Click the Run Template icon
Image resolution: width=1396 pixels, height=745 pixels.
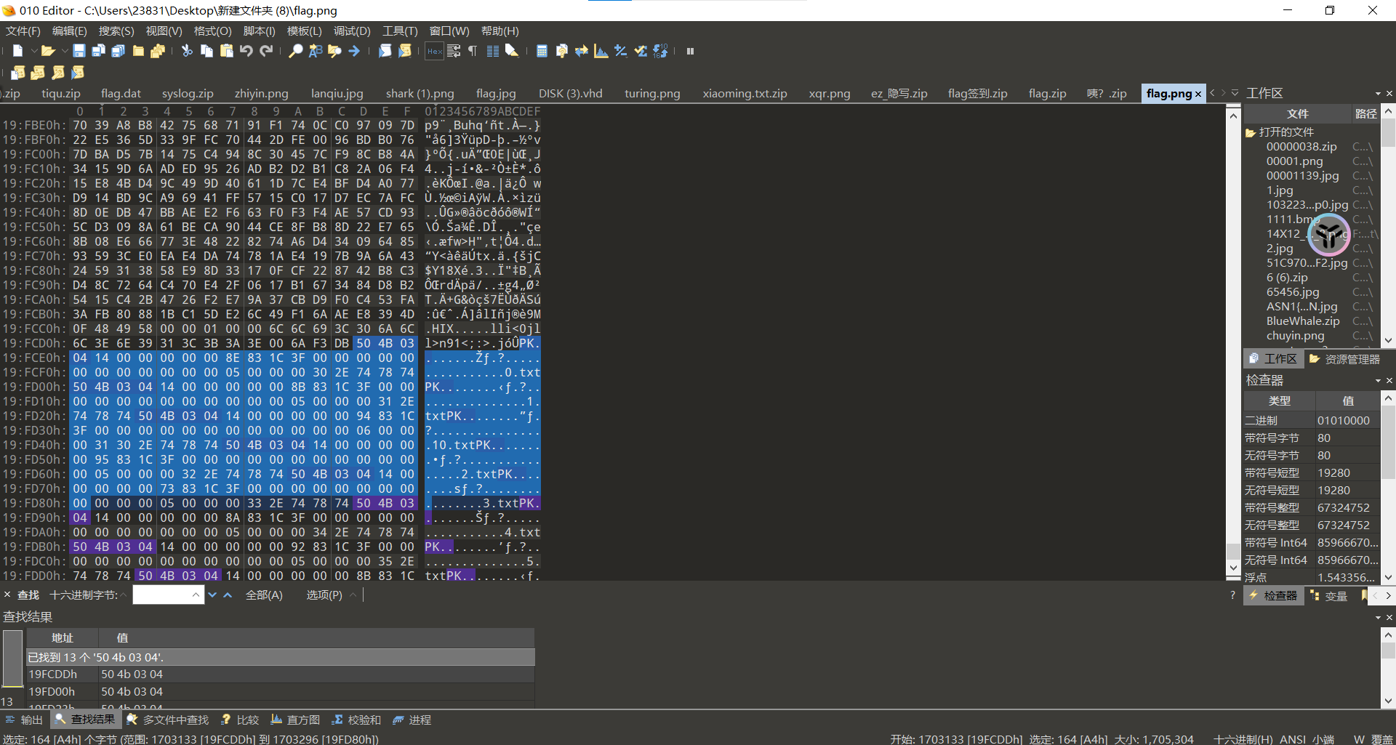[405, 51]
